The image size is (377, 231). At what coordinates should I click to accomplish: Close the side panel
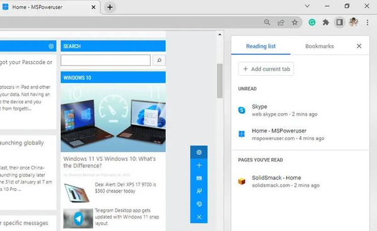point(359,46)
